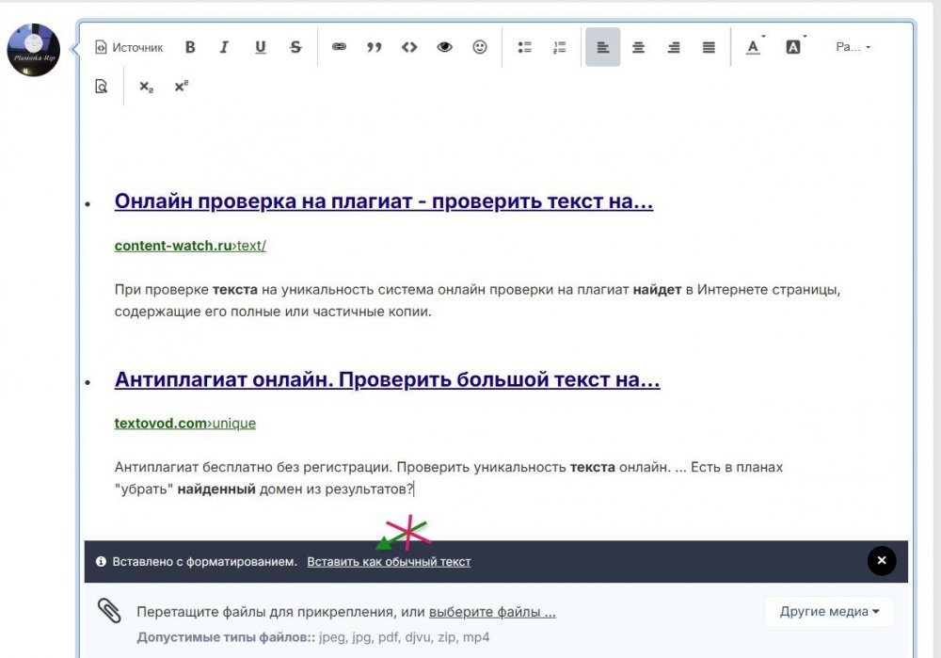This screenshot has width=941, height=658.
Task: Toggle italic formatting
Action: [x=225, y=47]
